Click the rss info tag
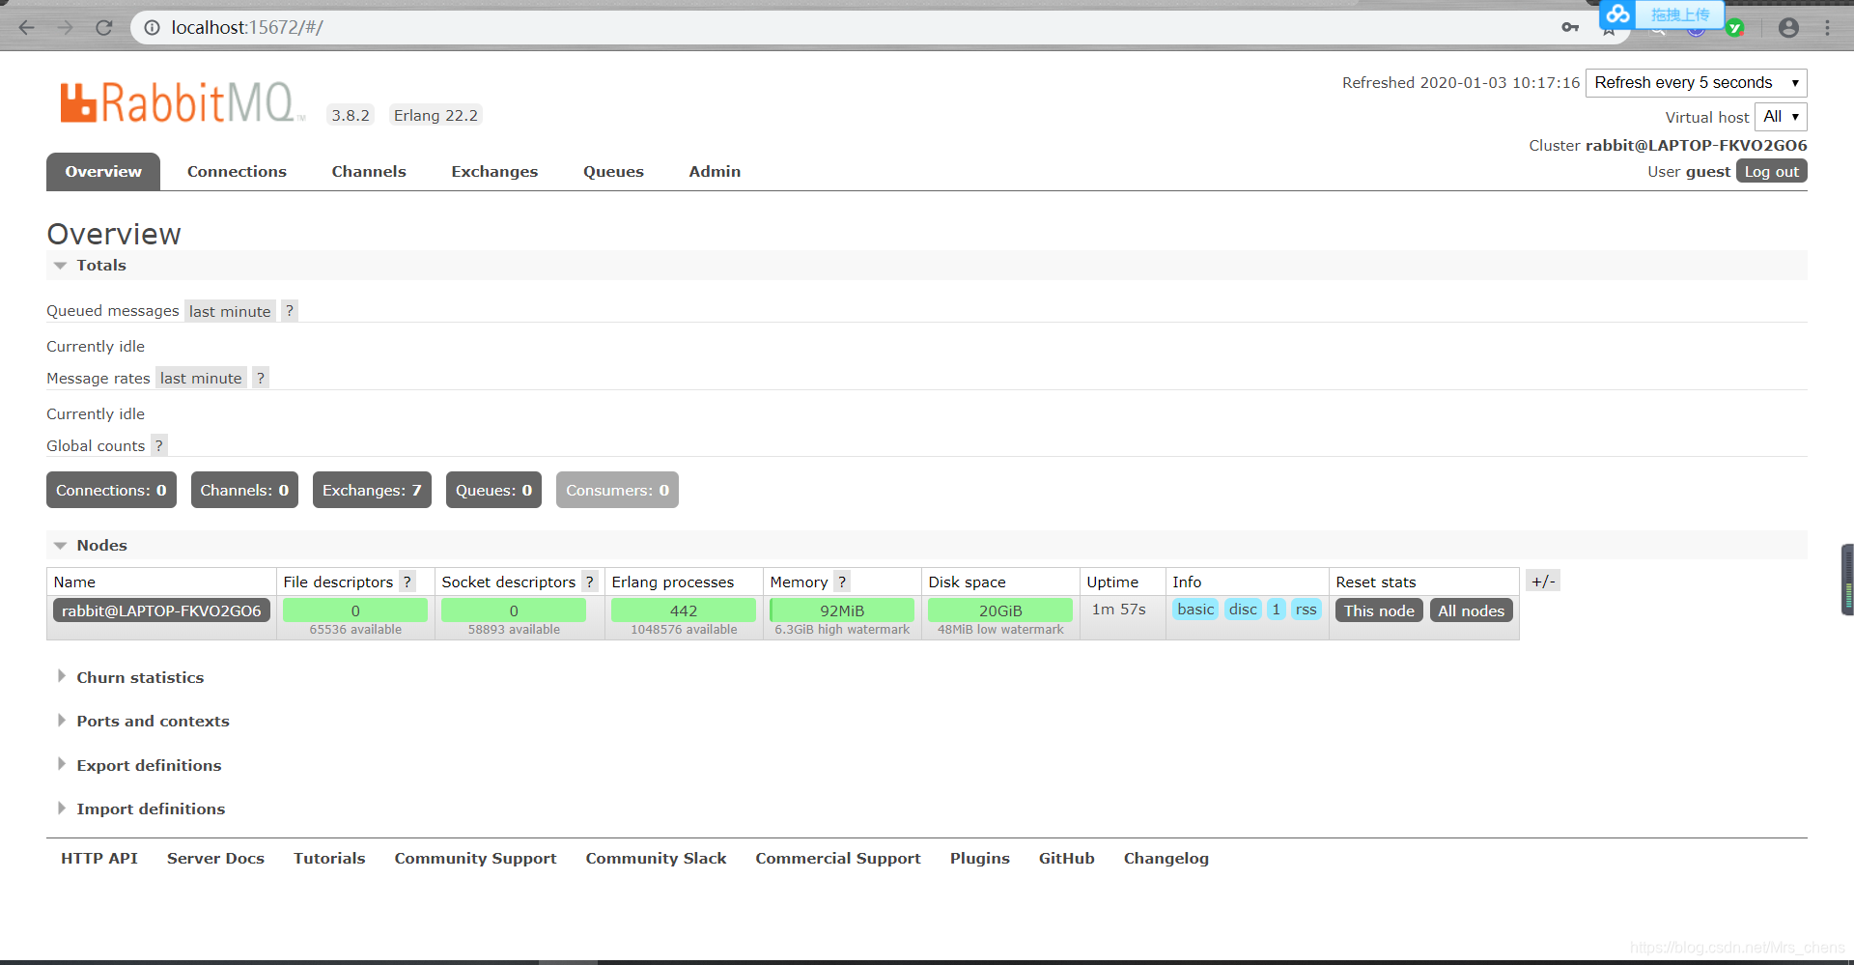This screenshot has width=1854, height=965. pyautogui.click(x=1306, y=610)
